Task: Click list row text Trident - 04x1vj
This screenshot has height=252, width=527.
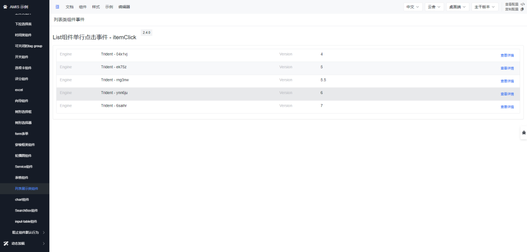Action: coord(114,54)
